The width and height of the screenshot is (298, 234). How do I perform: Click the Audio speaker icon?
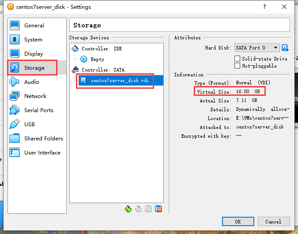[x=15, y=82]
